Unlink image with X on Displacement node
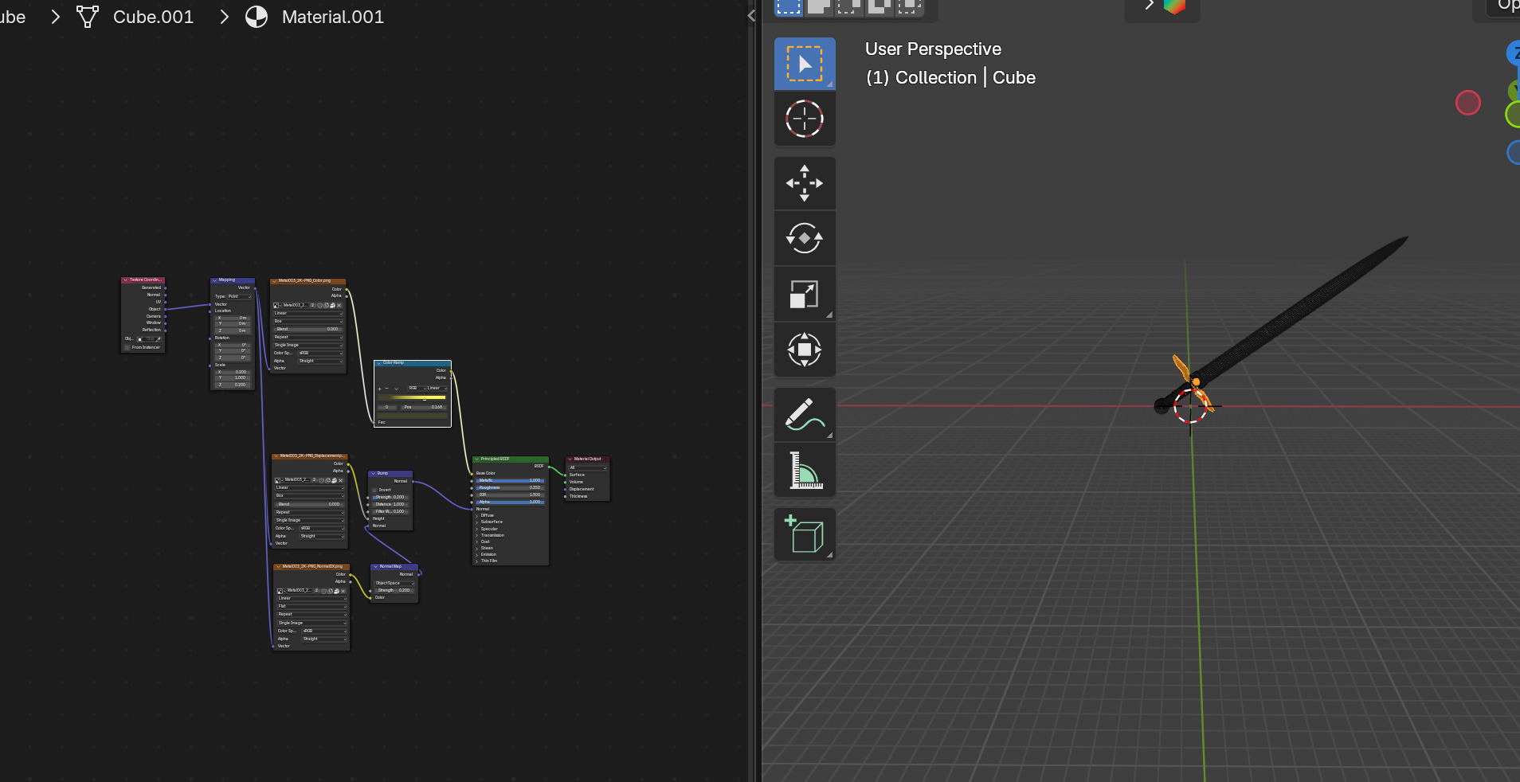The width and height of the screenshot is (1520, 782). (341, 480)
